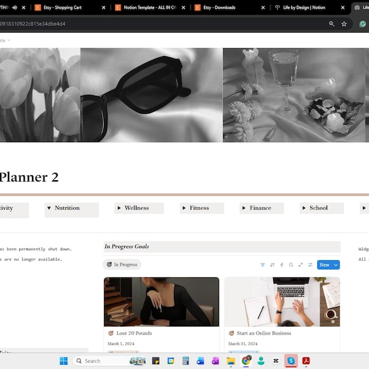Close the Etsy - Downloads tab
This screenshot has width=369, height=369.
pyautogui.click(x=263, y=7)
